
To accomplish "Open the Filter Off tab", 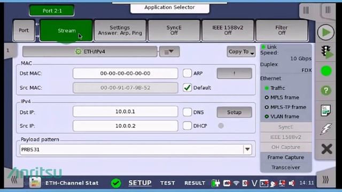I will (282, 30).
